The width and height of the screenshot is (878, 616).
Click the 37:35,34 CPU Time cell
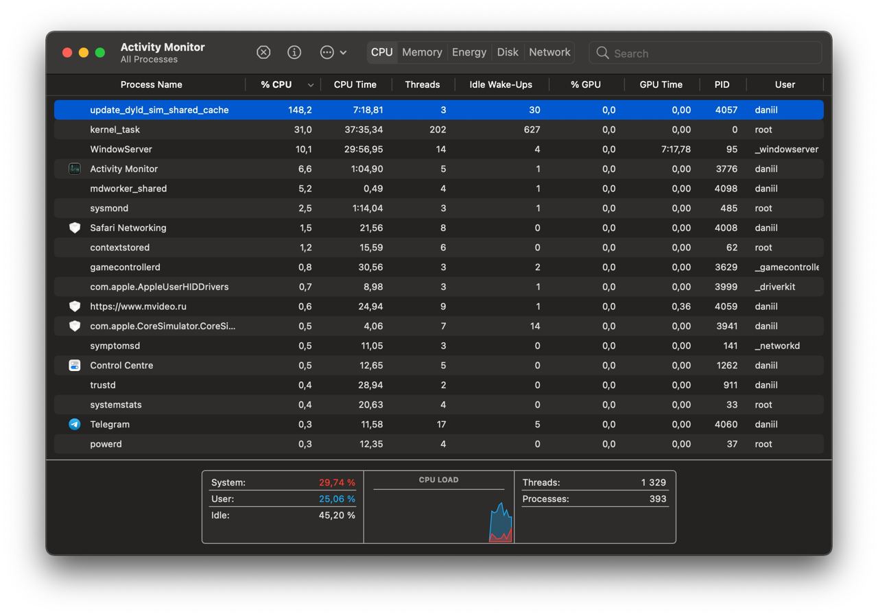(x=364, y=130)
